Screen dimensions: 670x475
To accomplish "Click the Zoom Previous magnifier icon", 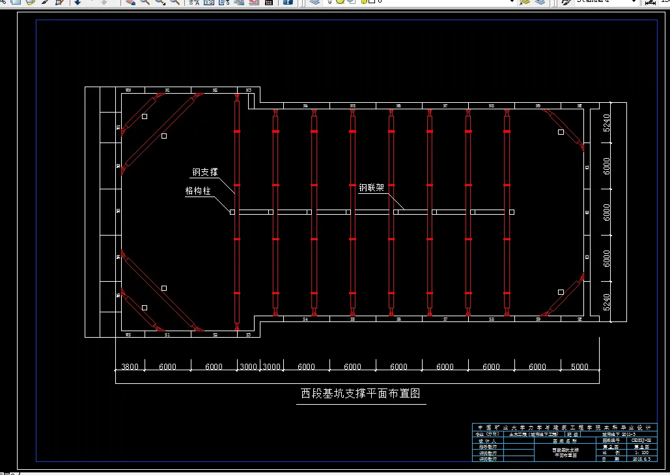I will pos(174,2).
